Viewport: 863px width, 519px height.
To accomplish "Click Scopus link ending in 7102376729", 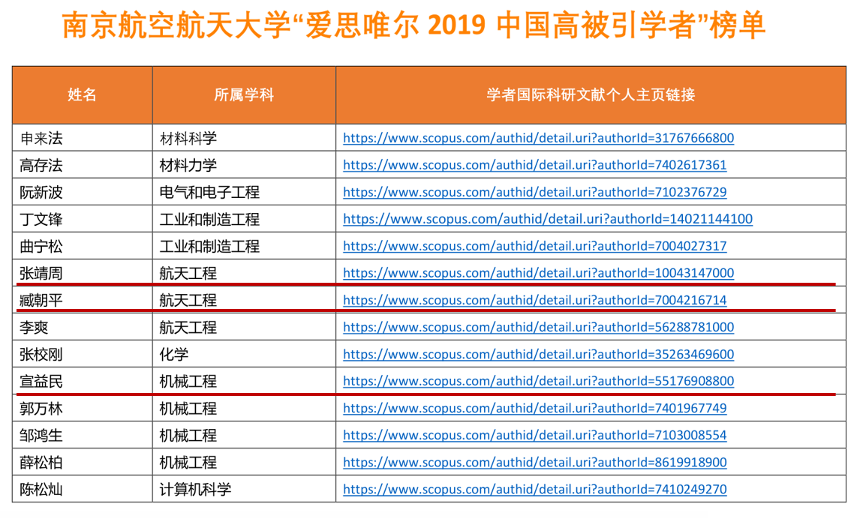I will (x=534, y=192).
